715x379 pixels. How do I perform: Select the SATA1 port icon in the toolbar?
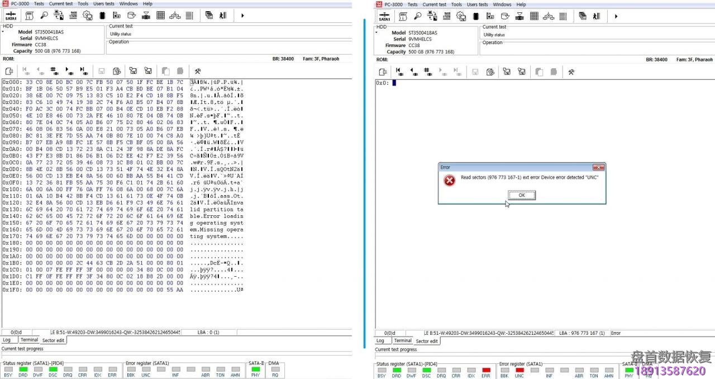(x=11, y=16)
